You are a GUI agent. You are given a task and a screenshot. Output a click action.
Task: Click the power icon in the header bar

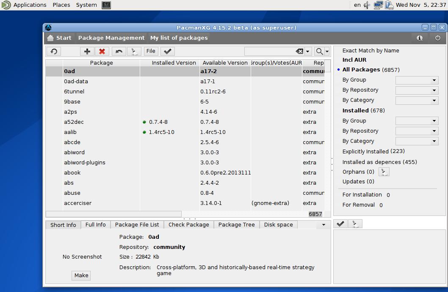click(x=438, y=38)
